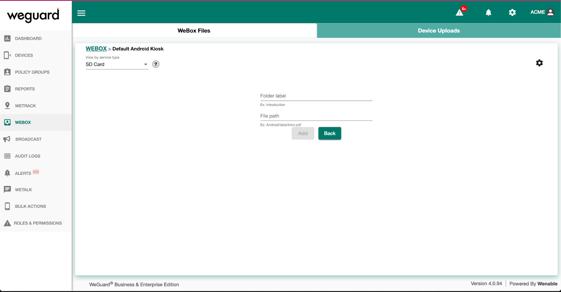
Task: Click the Policy Groups badge icon
Action: point(7,72)
